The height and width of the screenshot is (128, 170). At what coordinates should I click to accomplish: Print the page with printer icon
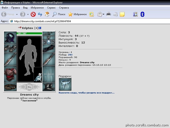109,14
